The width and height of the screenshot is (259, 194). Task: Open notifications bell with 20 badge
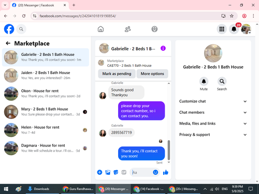pyautogui.click(x=234, y=29)
